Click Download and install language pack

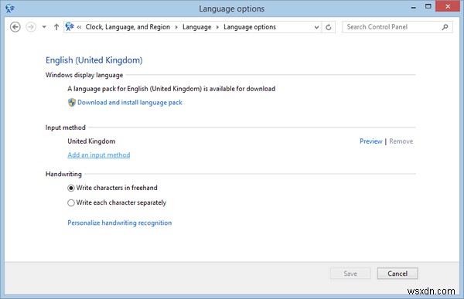[130, 102]
